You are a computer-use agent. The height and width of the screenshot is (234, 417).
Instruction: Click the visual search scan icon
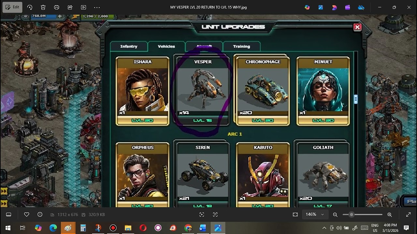202,214
